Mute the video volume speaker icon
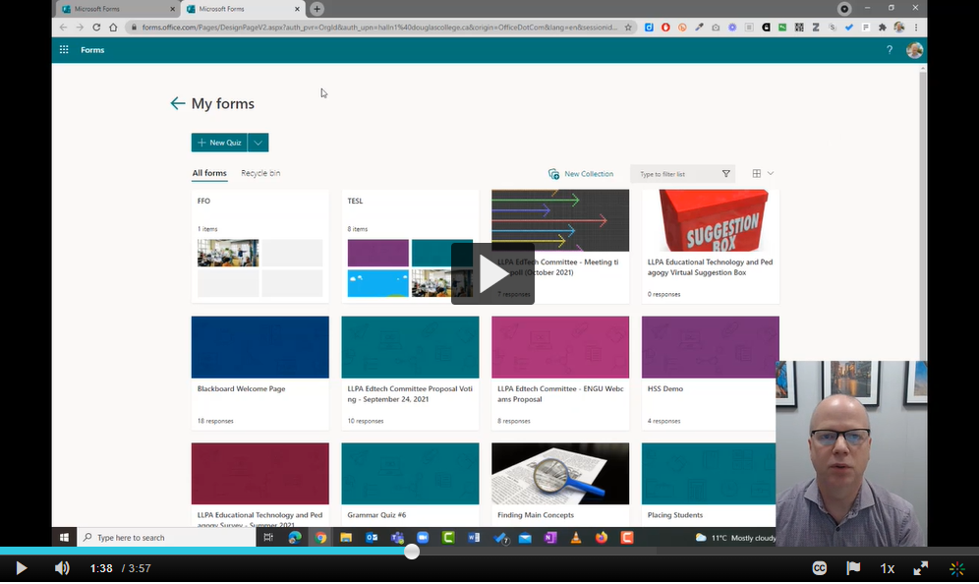Screen dimensions: 979x584 (62, 568)
